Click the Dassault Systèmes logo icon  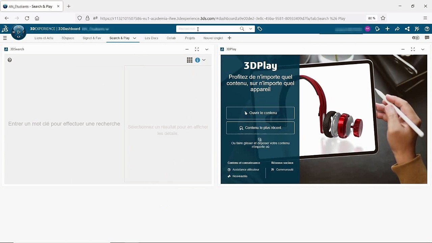[x=5, y=29]
